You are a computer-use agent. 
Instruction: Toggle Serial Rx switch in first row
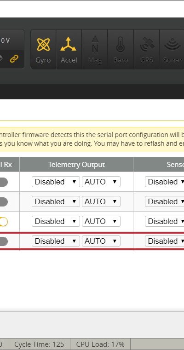[x=3, y=182]
